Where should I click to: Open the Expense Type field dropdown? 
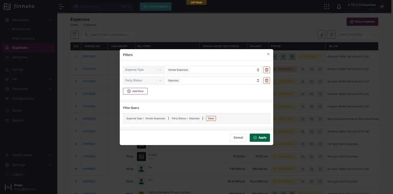pyautogui.click(x=143, y=70)
